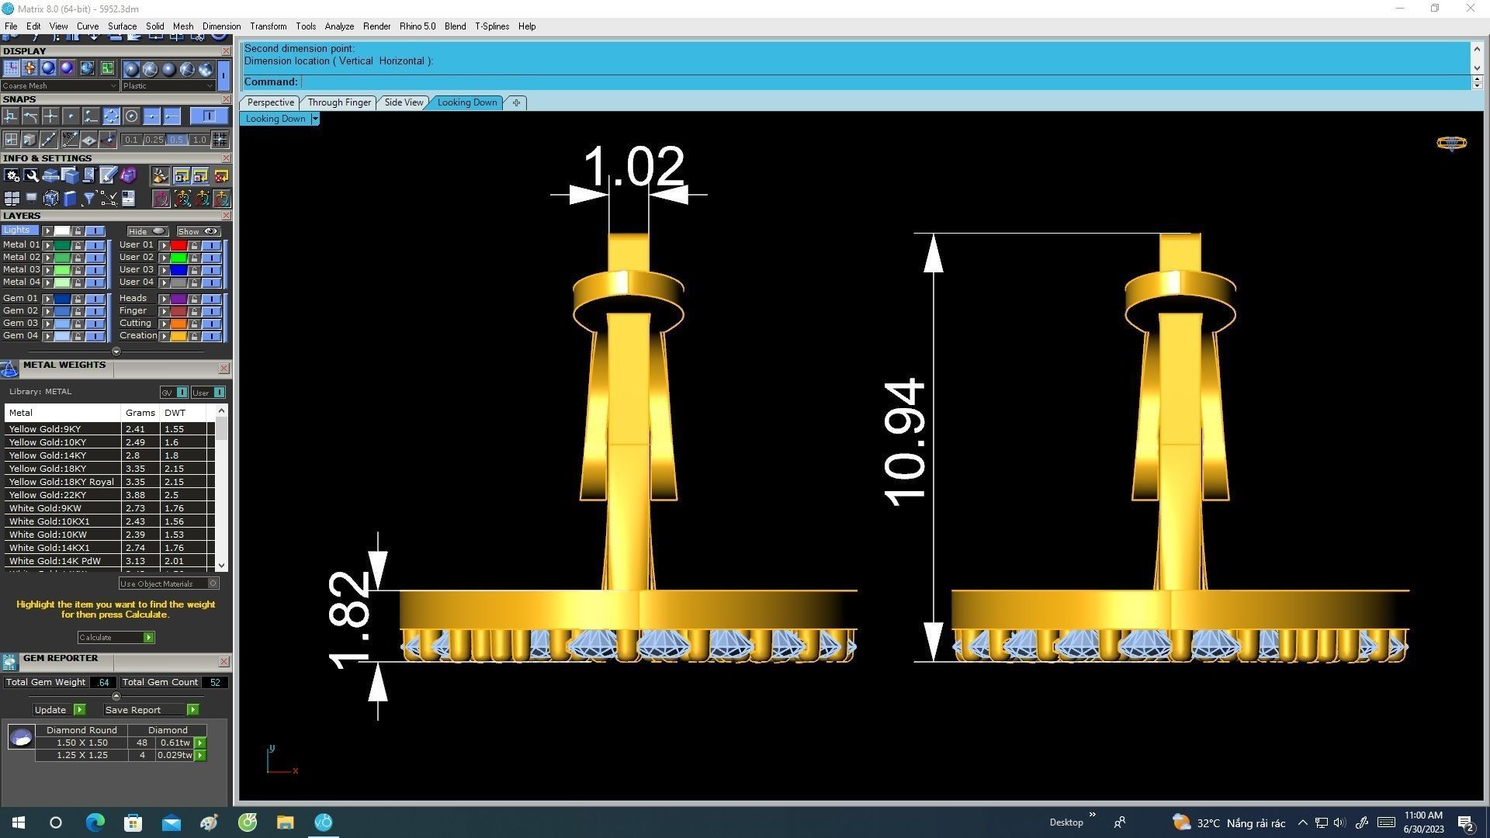
Task: Expand the 1.50 X 1.50 diamond row arrow
Action: [200, 743]
